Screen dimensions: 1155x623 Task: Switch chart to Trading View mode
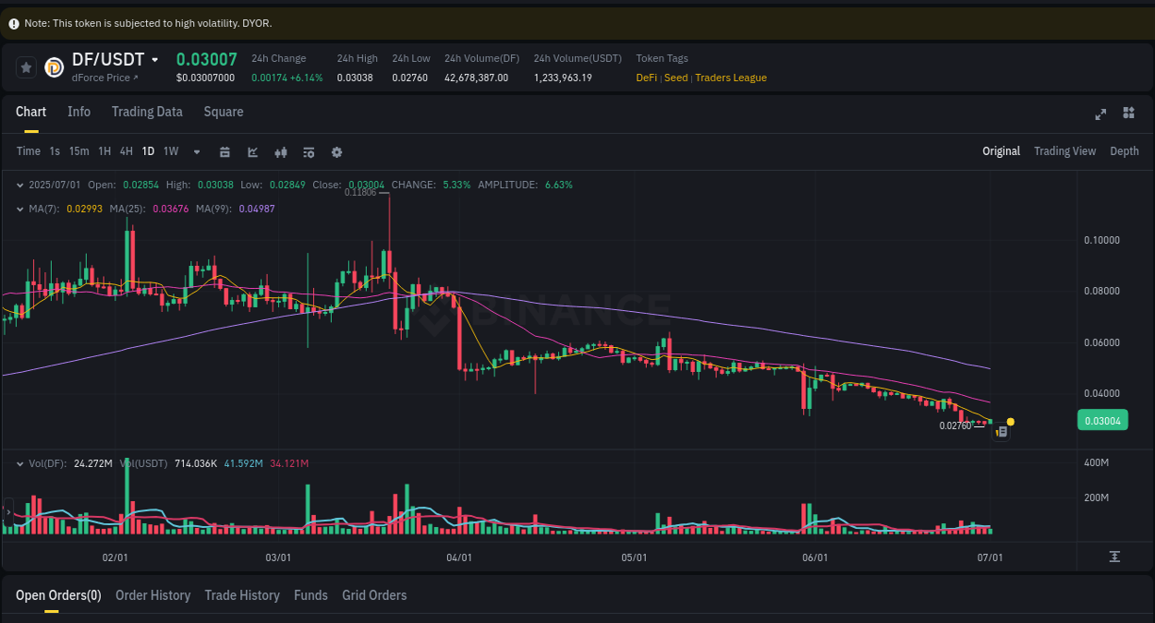pyautogui.click(x=1064, y=150)
